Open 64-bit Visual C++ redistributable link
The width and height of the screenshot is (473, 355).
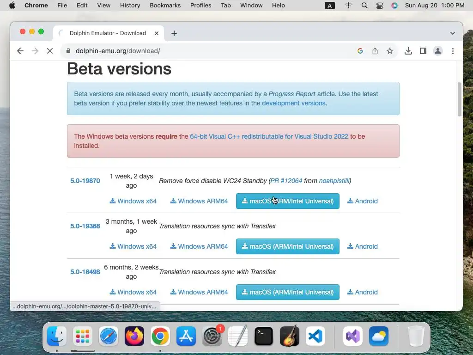[269, 136]
